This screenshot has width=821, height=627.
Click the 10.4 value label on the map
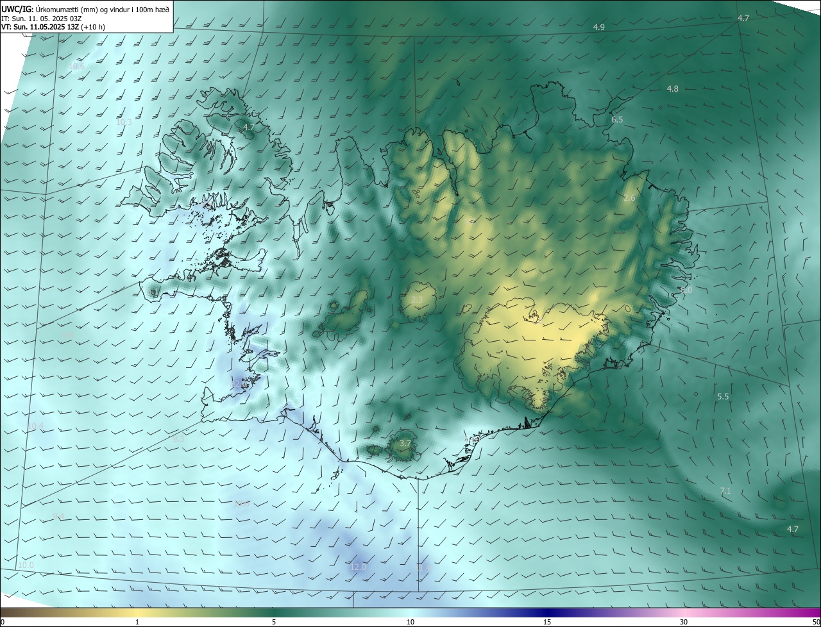tap(36, 426)
